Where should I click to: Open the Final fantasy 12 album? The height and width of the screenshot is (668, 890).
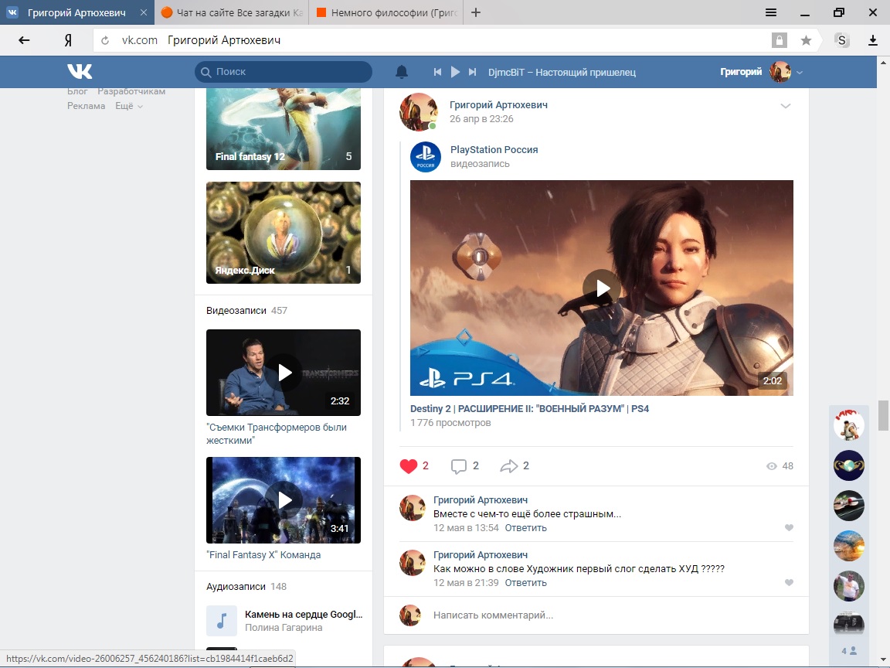(284, 128)
